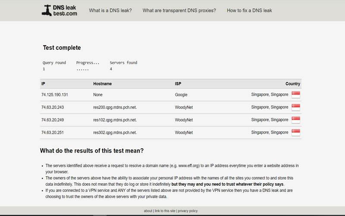Click flag icon in res102 hostname row

point(296,120)
